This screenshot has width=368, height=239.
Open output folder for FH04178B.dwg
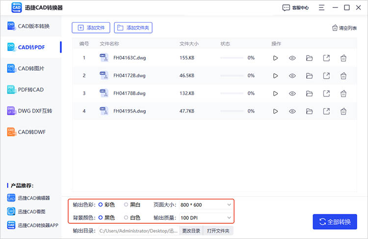point(309,93)
